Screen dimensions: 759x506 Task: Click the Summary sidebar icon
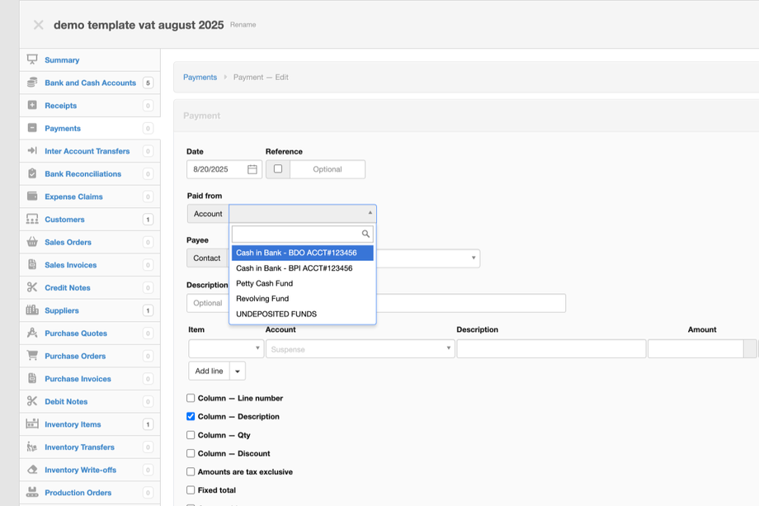click(x=32, y=59)
